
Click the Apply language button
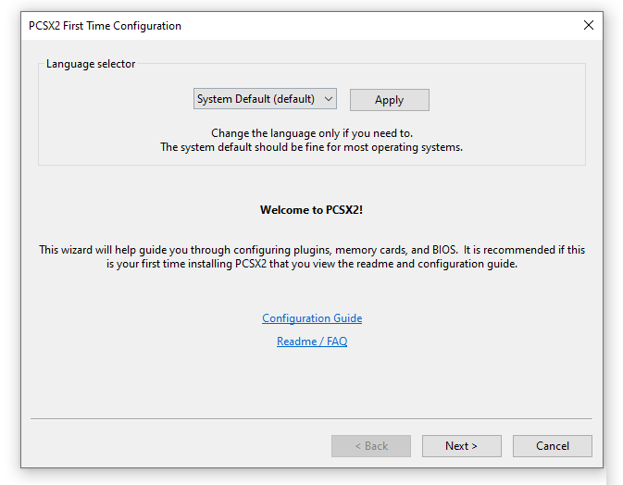point(390,100)
